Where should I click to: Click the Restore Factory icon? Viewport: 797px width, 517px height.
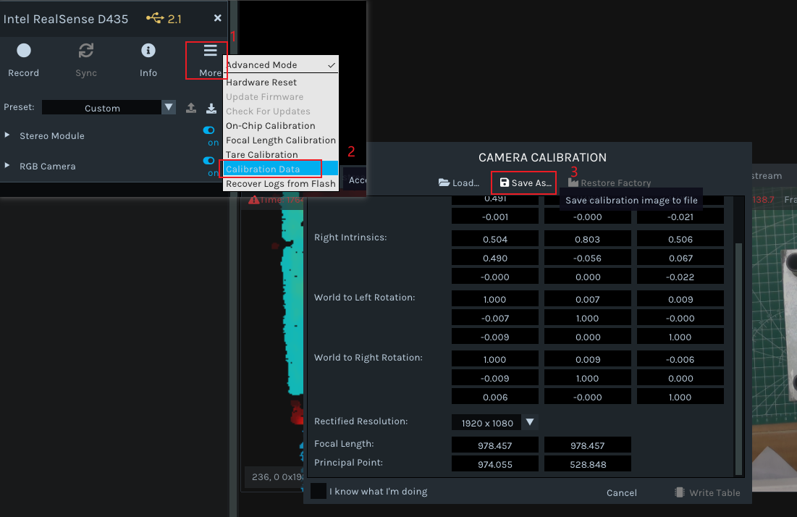[573, 182]
